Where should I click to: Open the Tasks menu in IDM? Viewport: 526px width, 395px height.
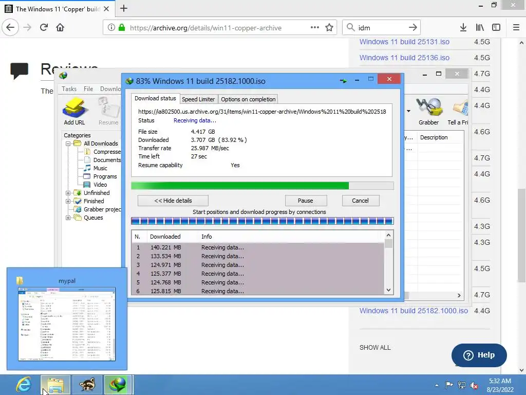tap(69, 88)
